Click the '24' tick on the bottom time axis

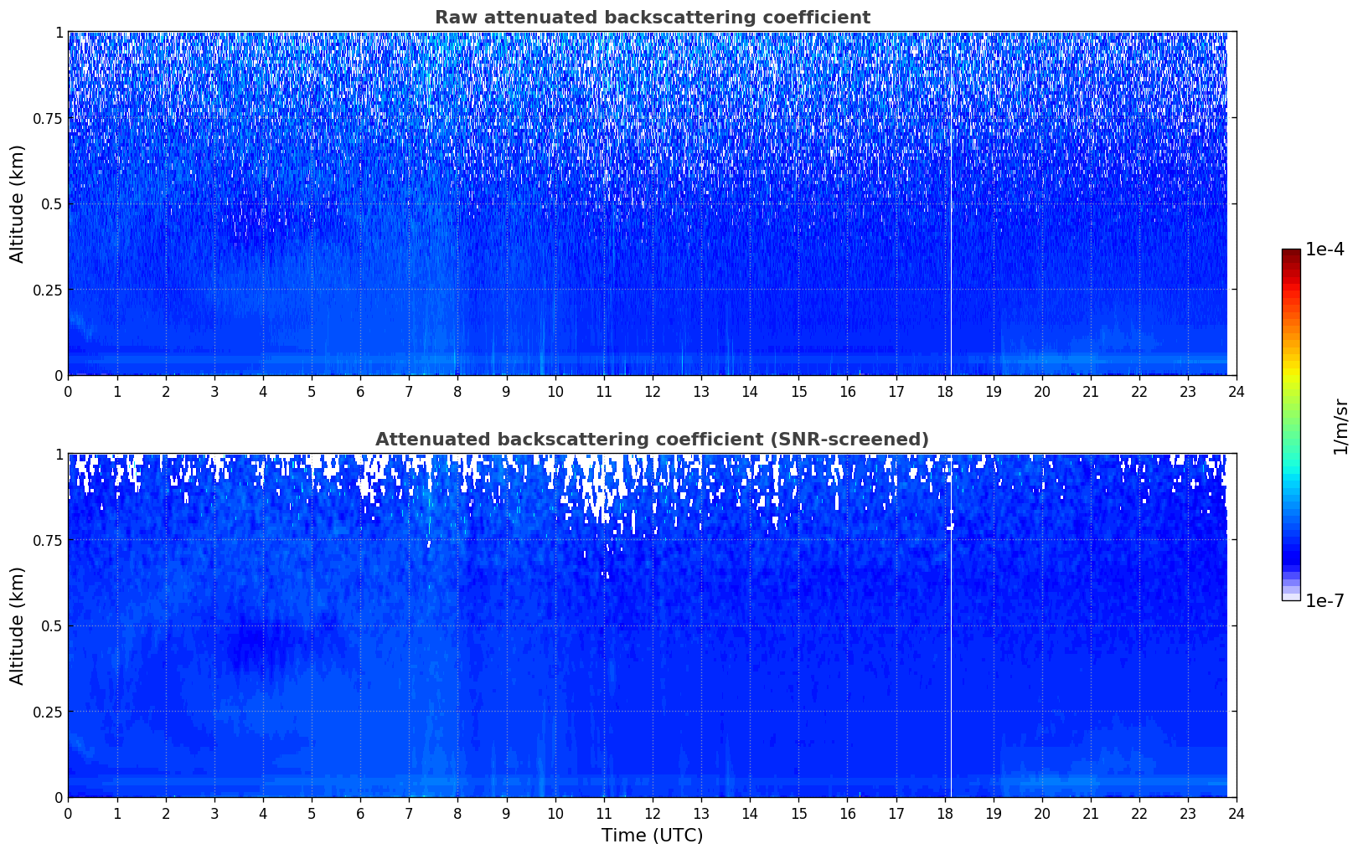click(x=1237, y=813)
